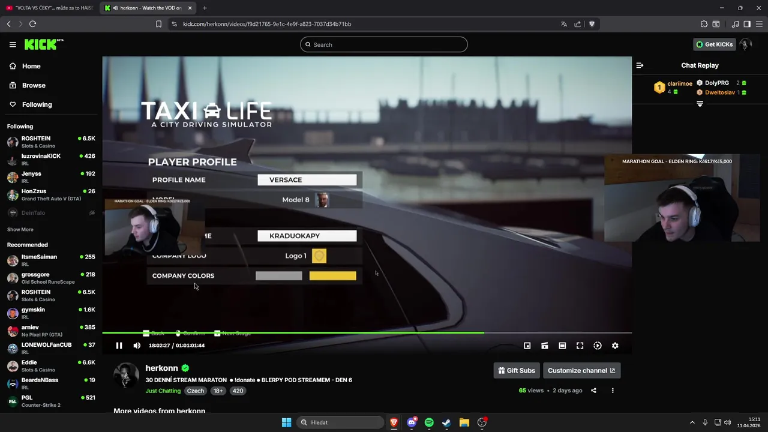Image resolution: width=768 pixels, height=432 pixels.
Task: Open the translate page icon
Action: tap(563, 24)
